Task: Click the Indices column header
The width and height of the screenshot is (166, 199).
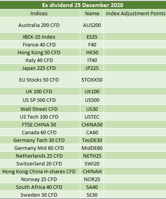Action: (40, 13)
